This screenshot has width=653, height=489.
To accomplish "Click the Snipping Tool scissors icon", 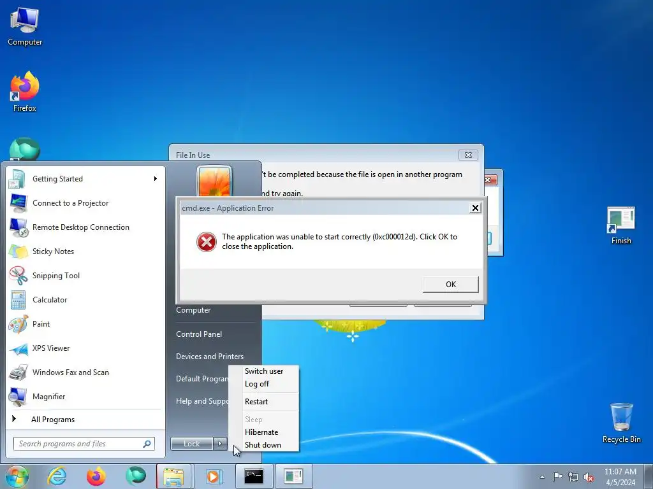I will click(x=18, y=275).
